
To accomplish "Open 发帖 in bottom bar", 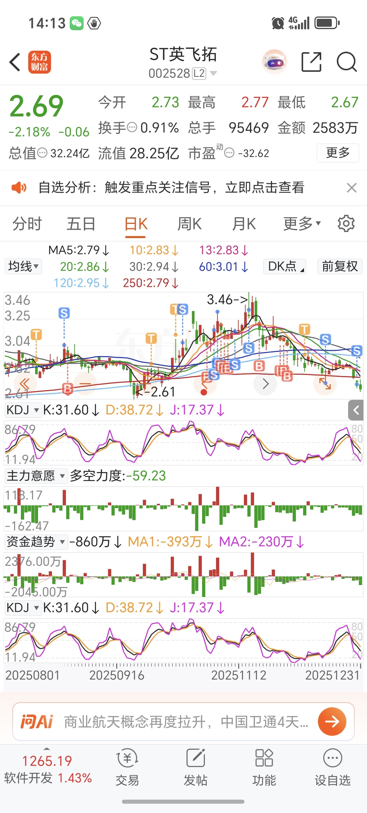I will point(196,767).
